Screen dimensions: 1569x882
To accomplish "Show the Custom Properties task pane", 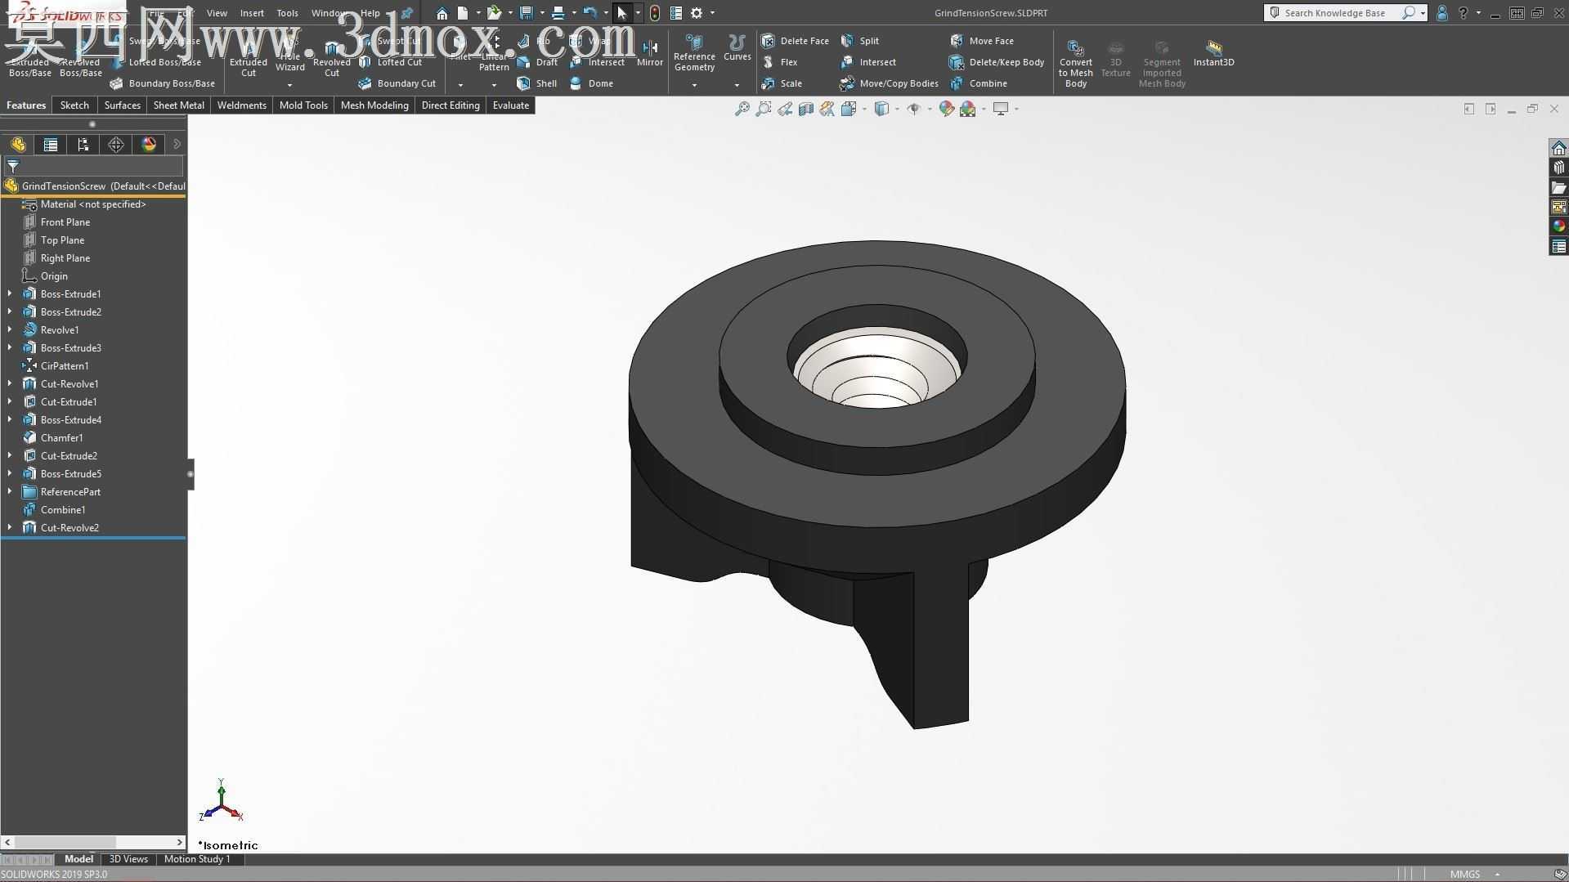I will click(1558, 246).
